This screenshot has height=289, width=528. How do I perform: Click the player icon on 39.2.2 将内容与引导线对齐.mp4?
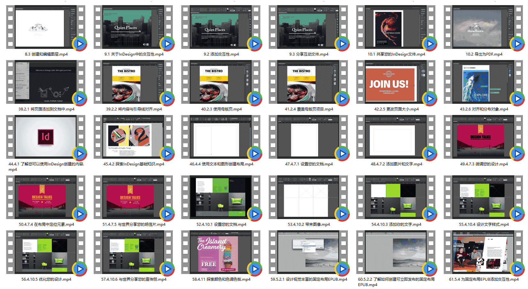[167, 99]
